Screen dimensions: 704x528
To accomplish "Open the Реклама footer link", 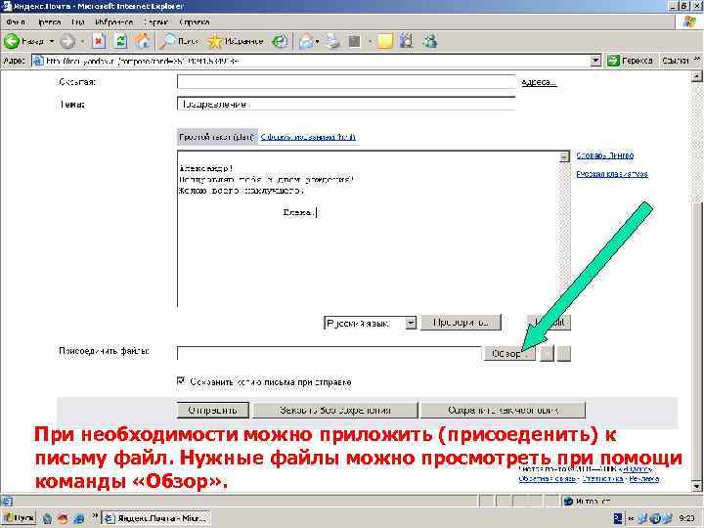I will [643, 478].
